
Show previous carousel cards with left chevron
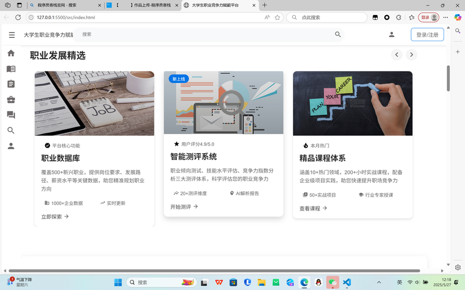(396, 55)
